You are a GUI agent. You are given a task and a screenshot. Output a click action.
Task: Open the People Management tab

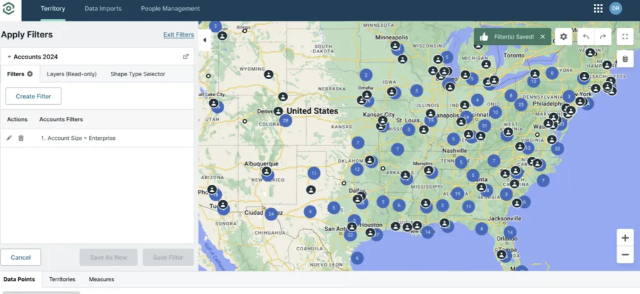(x=170, y=9)
